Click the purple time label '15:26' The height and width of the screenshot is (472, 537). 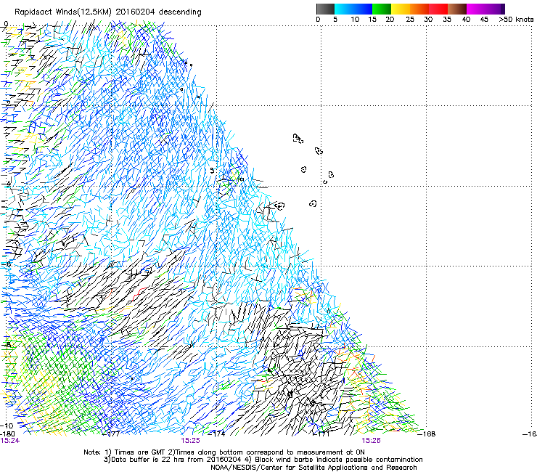coord(372,441)
